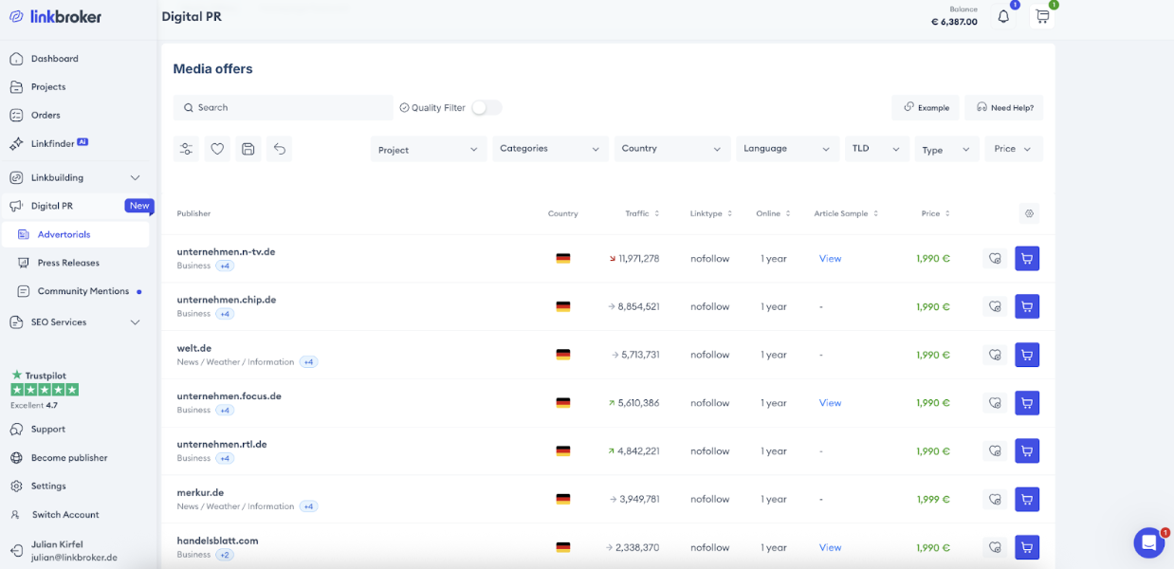Open the Categories dropdown
The height and width of the screenshot is (569, 1174).
click(x=550, y=149)
